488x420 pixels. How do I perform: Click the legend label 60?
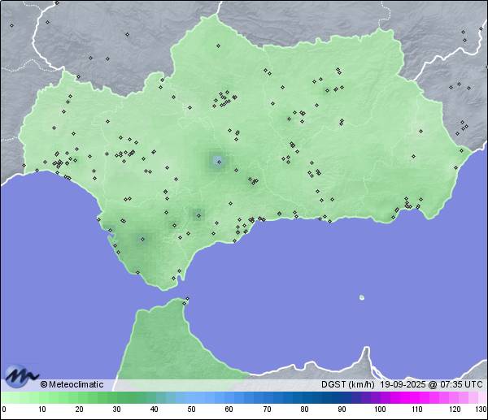click(x=229, y=409)
